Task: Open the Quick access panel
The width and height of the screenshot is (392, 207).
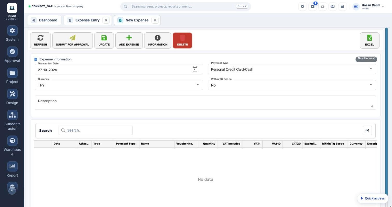Action: [x=373, y=198]
